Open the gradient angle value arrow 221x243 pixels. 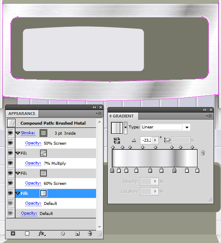[155, 141]
